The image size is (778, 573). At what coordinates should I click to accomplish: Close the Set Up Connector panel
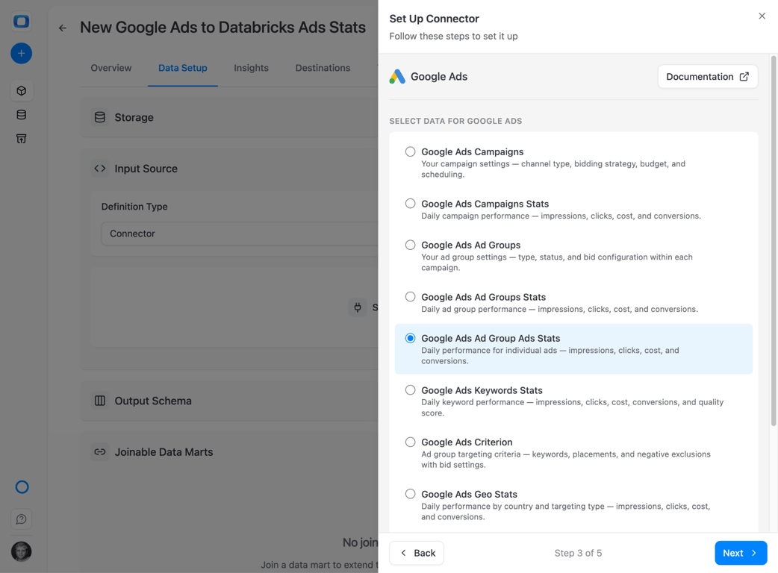[x=762, y=16]
